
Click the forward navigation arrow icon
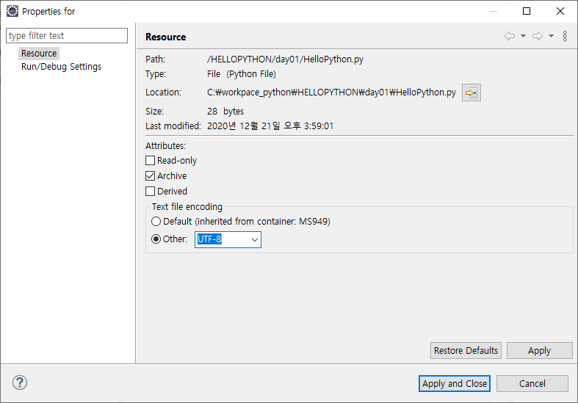pyautogui.click(x=538, y=36)
